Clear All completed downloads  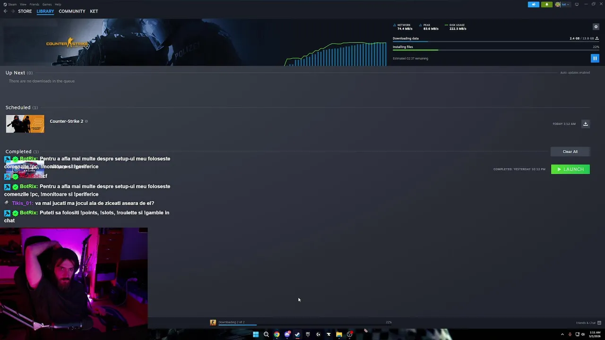(570, 152)
